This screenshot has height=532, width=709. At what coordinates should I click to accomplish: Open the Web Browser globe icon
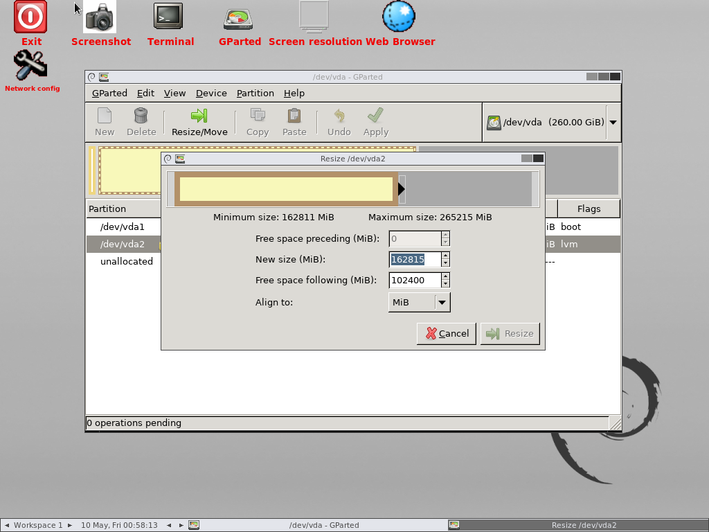pos(399,17)
